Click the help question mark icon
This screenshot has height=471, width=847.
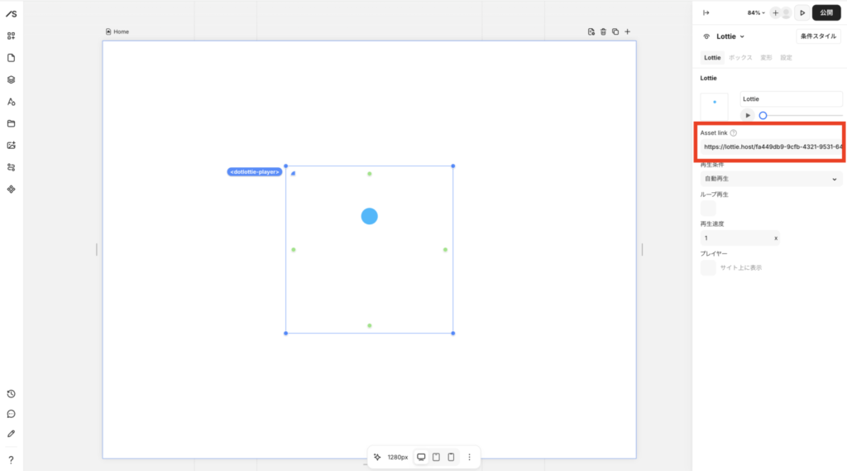(11, 459)
